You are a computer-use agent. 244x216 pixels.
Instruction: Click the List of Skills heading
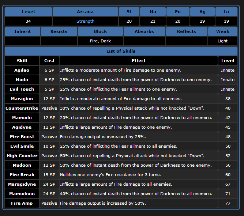(121, 51)
